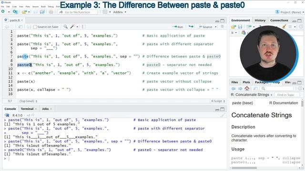Click the editor Save document icon

29,27
